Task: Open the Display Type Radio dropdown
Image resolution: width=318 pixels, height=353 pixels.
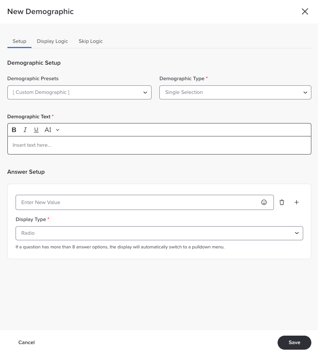Action: [159, 233]
